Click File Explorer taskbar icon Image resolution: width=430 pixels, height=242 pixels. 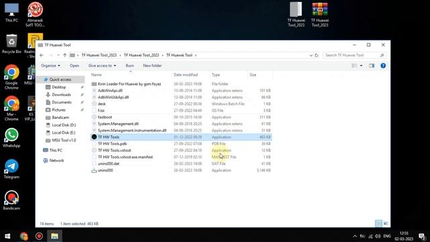[54, 236]
